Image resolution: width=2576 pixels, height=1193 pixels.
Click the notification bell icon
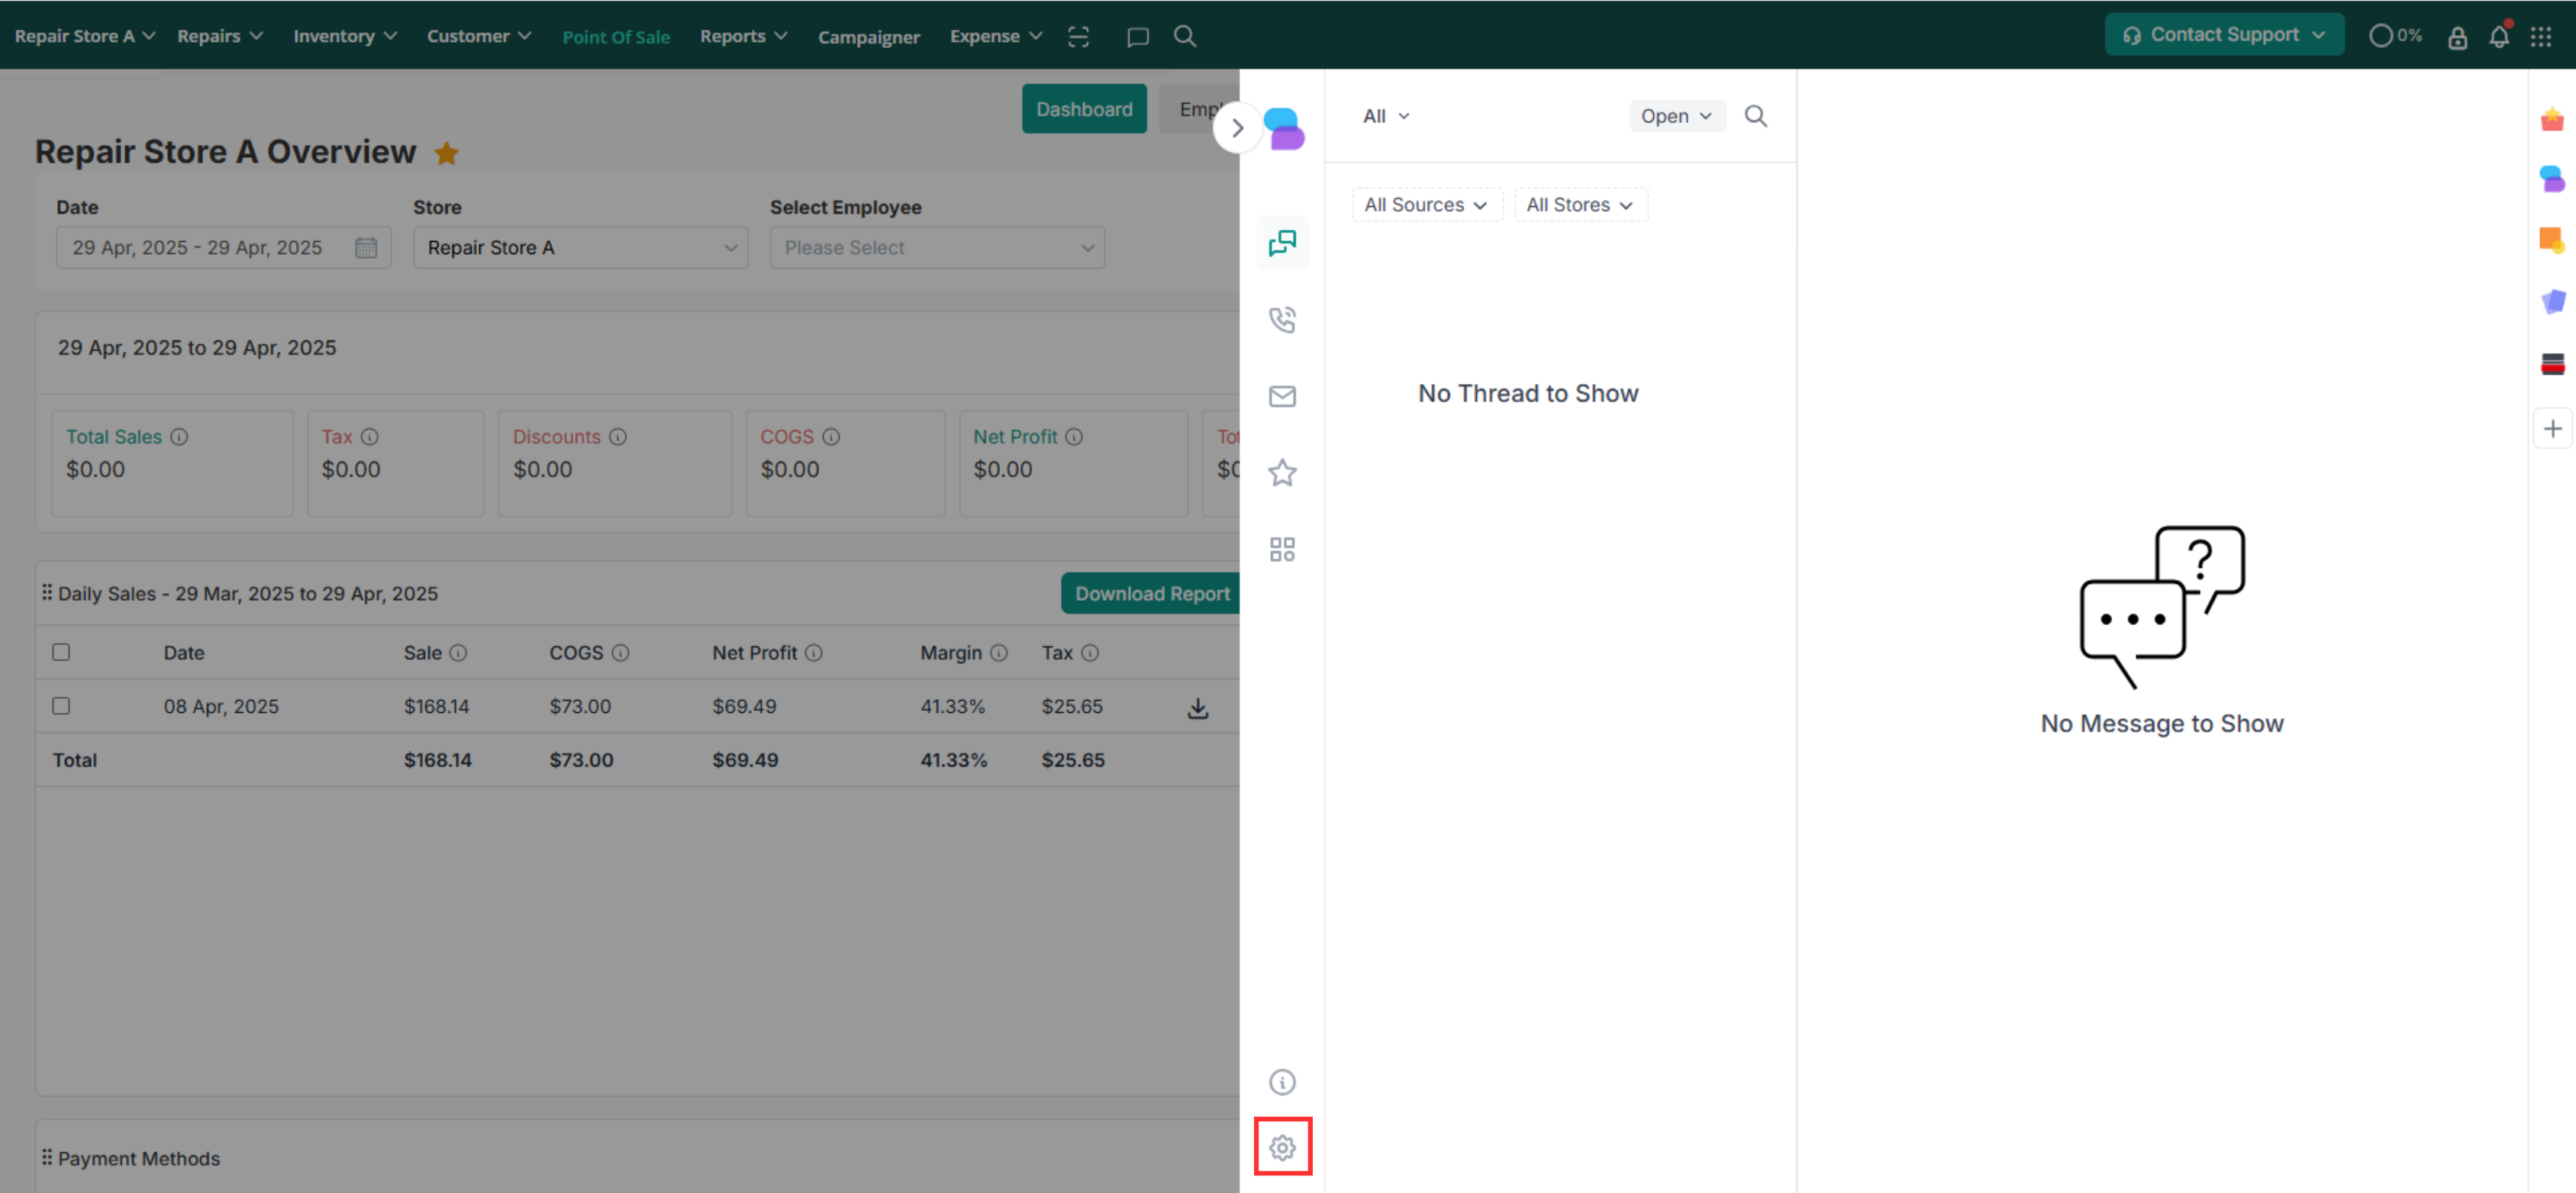point(2498,37)
